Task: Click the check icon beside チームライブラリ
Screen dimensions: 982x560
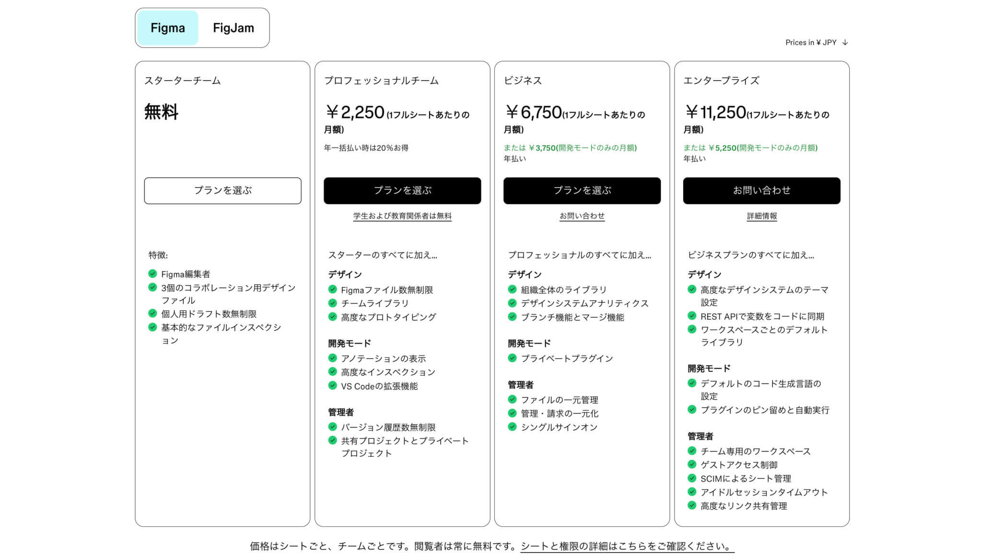Action: (332, 303)
